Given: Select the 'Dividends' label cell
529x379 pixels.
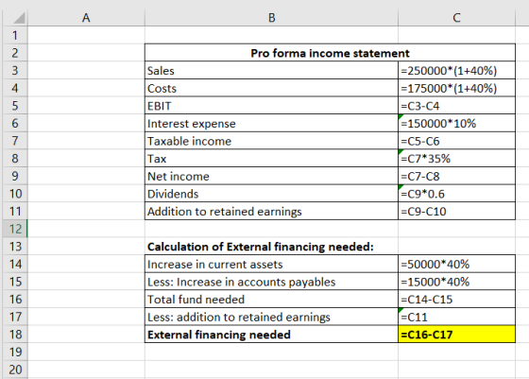Looking at the screenshot, I should [272, 194].
